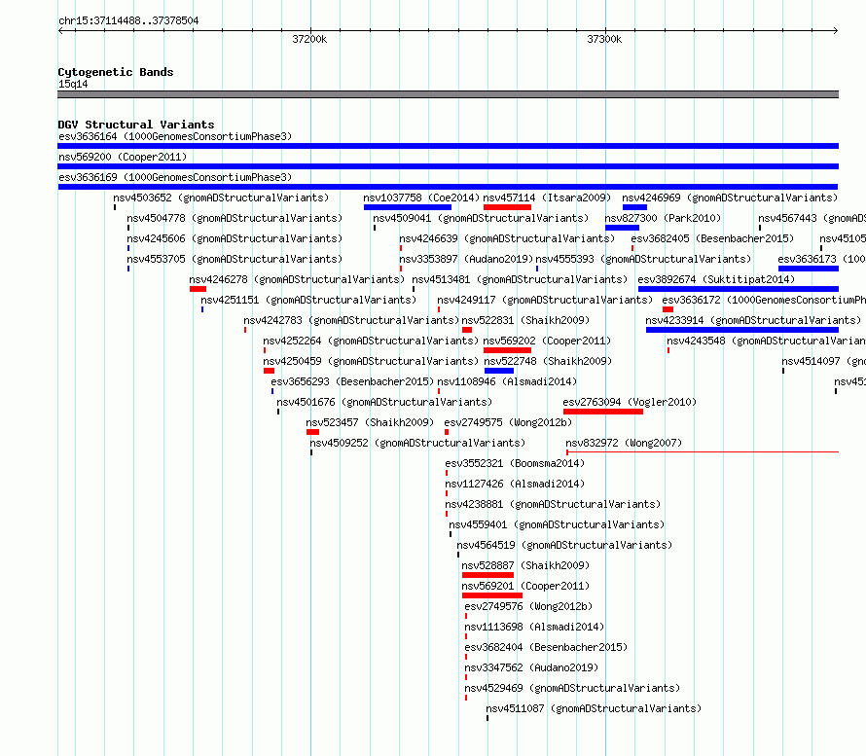Image resolution: width=866 pixels, height=756 pixels.
Task: Select nsv4553705 variant label
Action: pyautogui.click(x=235, y=259)
